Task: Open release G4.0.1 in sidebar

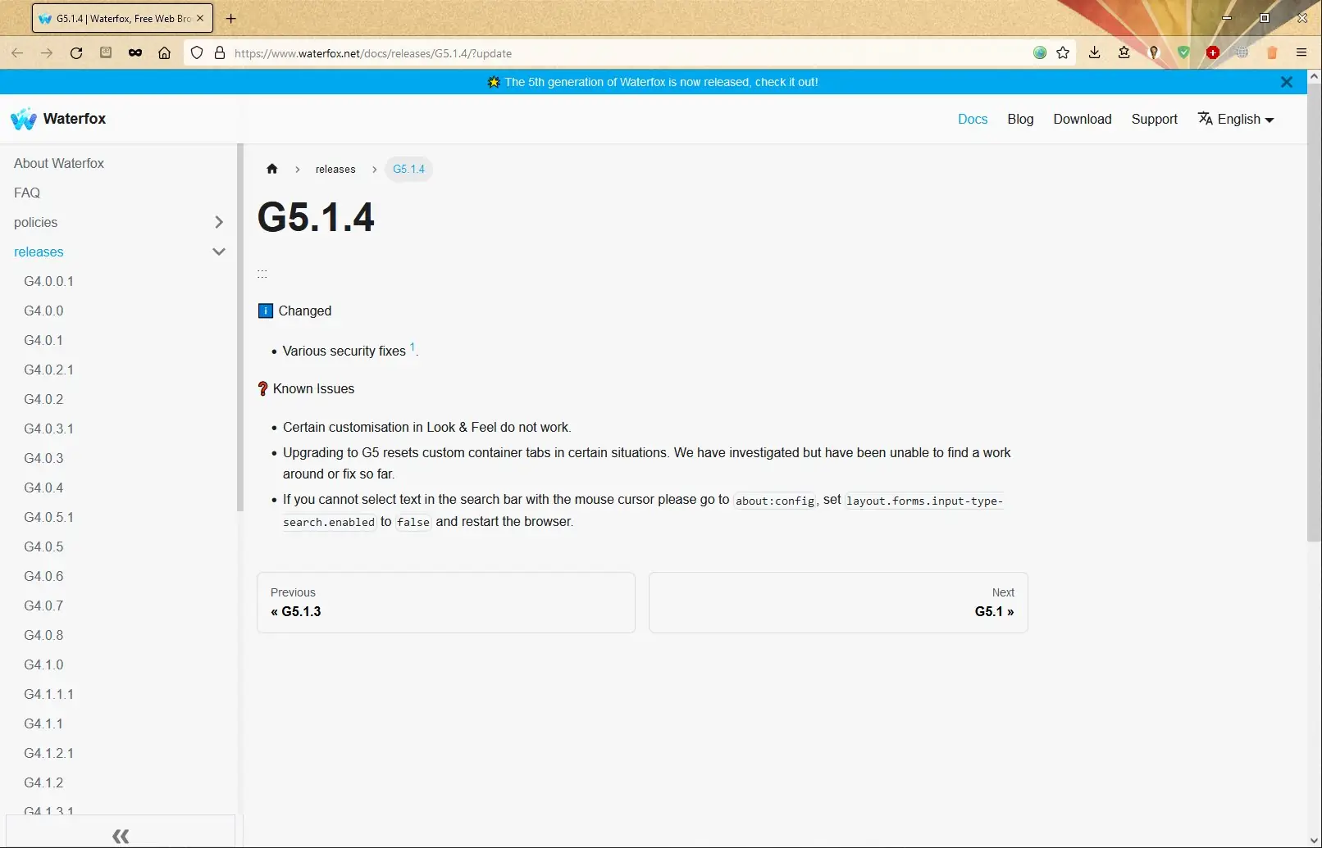Action: (43, 340)
